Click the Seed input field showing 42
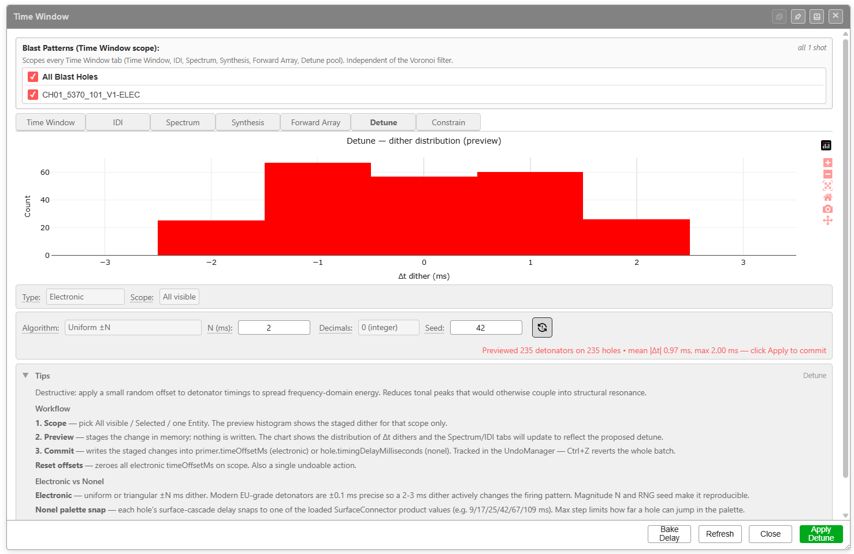This screenshot has height=554, width=854. click(486, 328)
